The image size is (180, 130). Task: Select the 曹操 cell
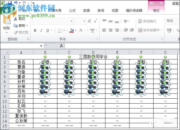[21, 67]
